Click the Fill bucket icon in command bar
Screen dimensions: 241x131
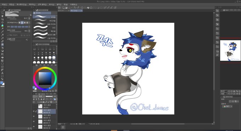(88, 7)
